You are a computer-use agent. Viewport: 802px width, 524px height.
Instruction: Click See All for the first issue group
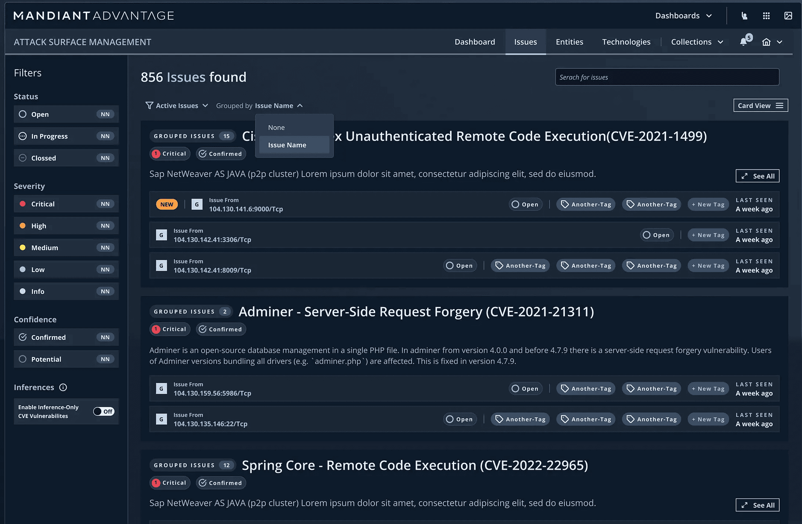click(x=757, y=176)
